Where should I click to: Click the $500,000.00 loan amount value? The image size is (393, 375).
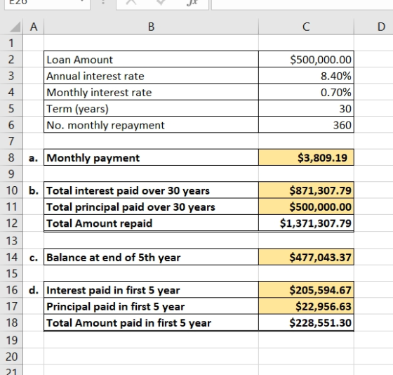click(306, 60)
